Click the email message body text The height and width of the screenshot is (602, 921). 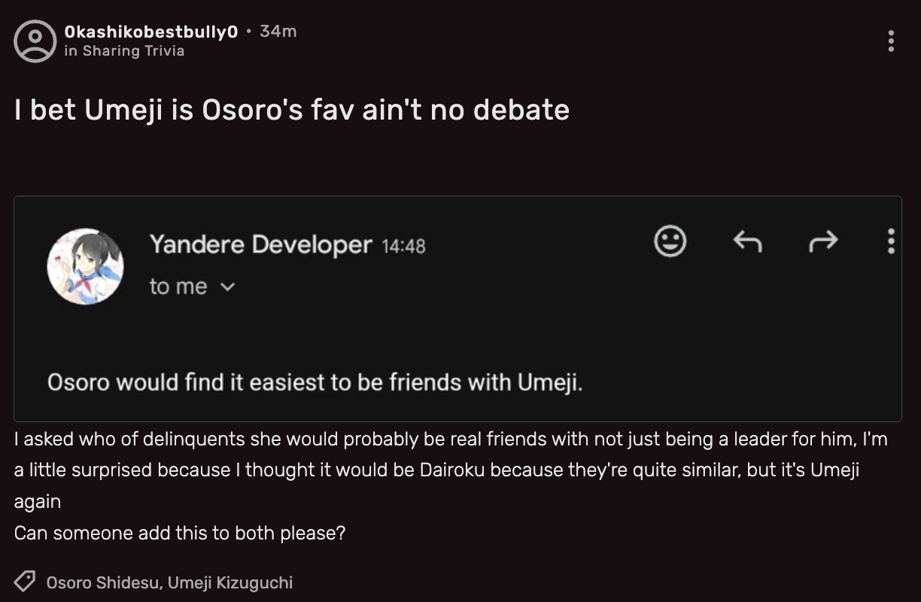[x=315, y=382]
